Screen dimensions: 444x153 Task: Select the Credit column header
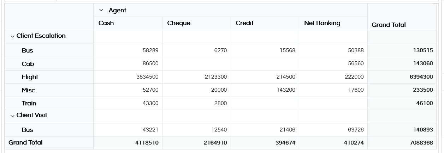coord(244,23)
